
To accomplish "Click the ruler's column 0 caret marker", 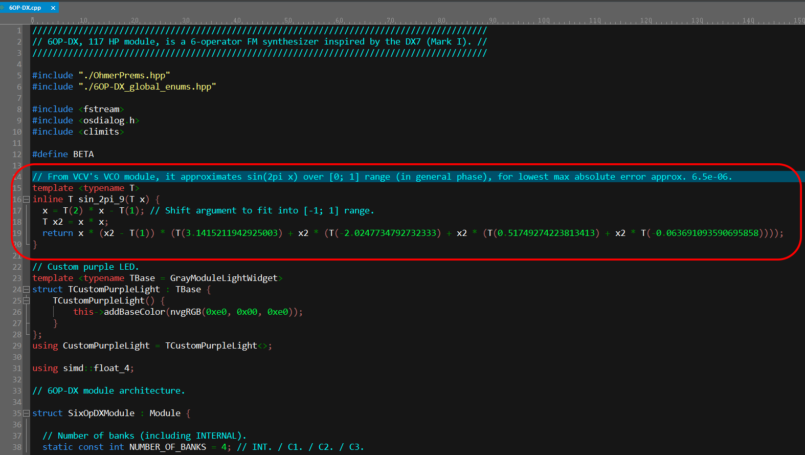I will [x=33, y=20].
